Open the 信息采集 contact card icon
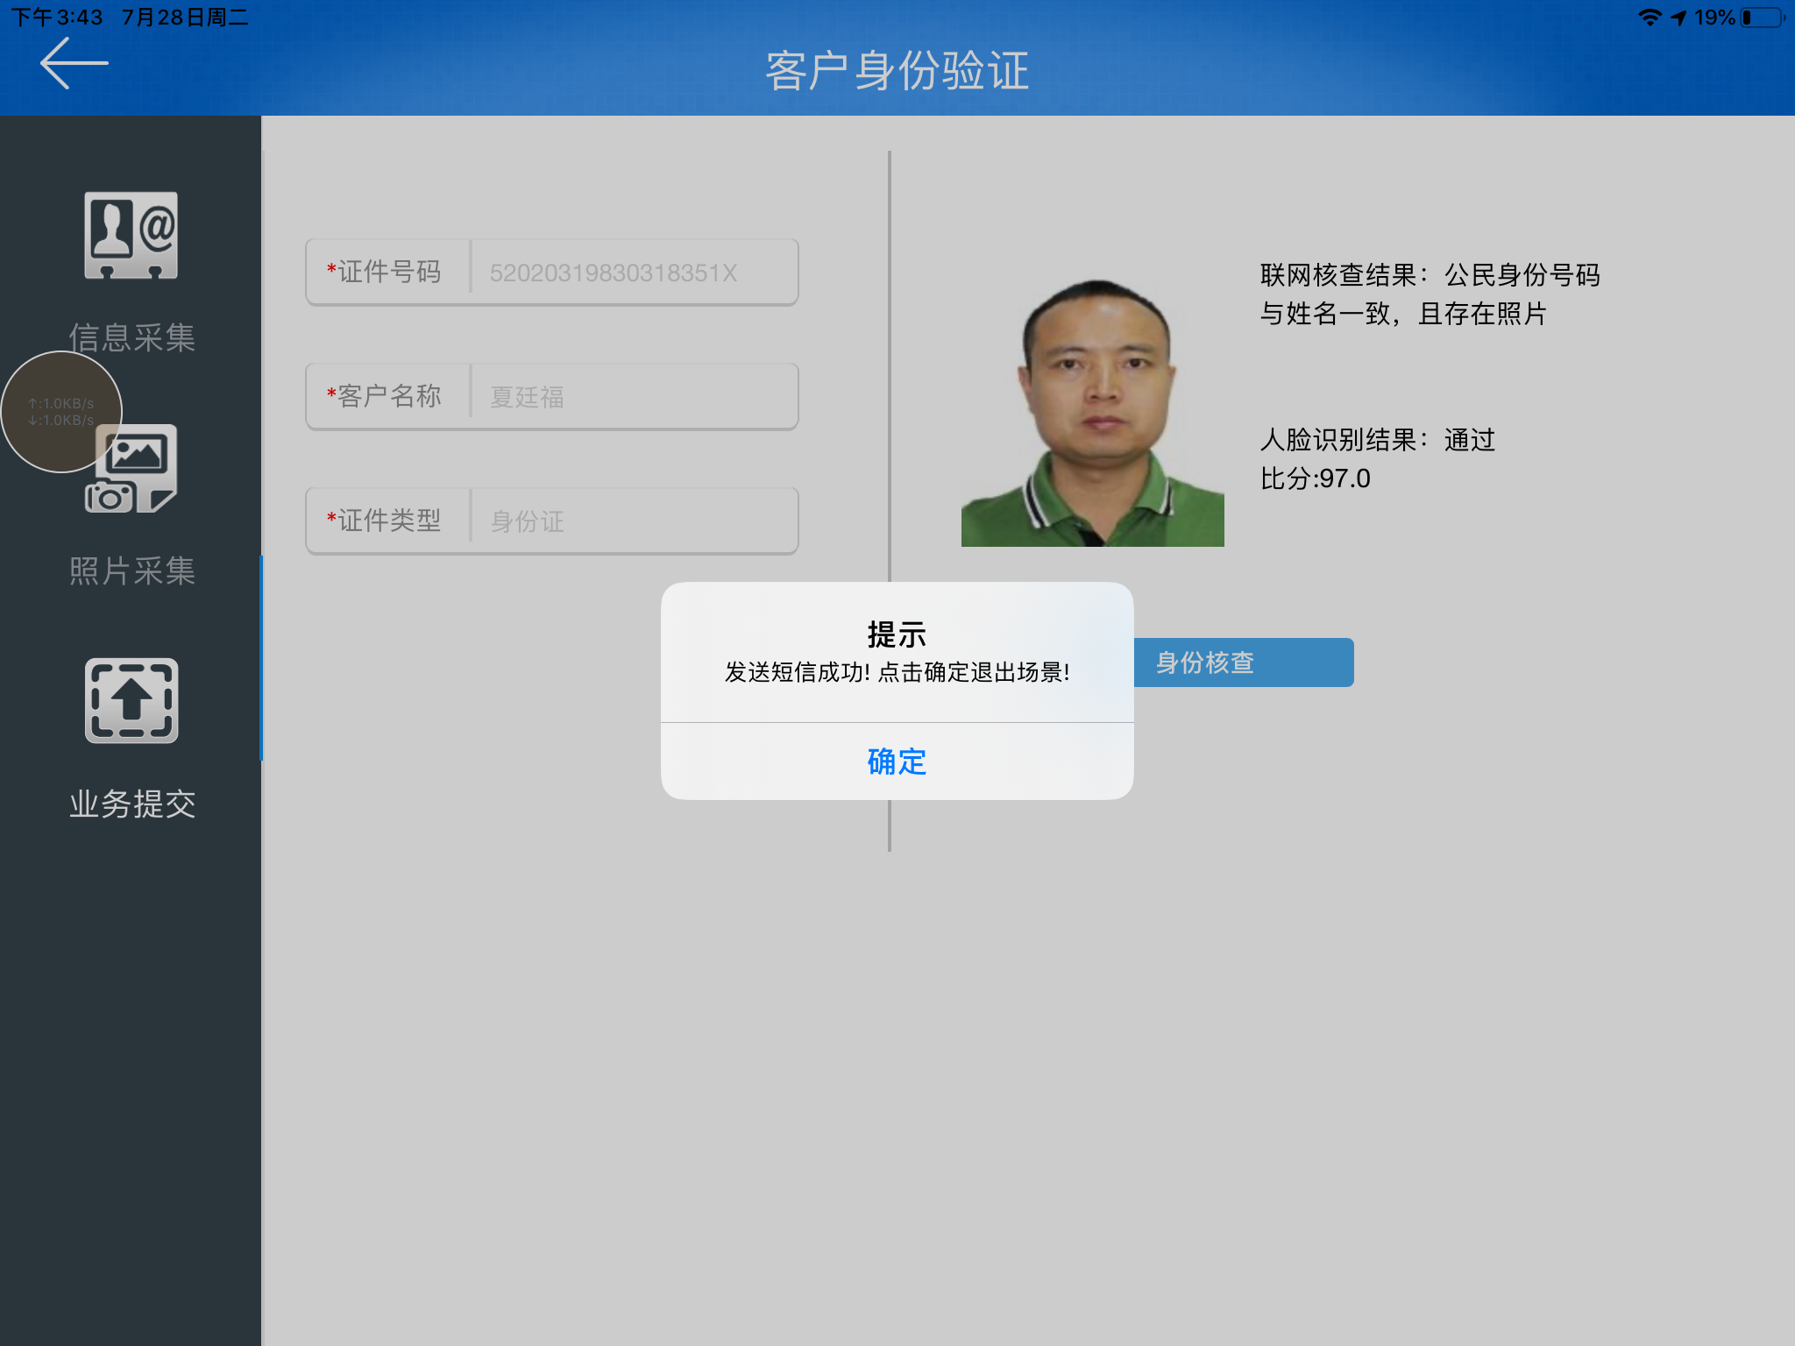 (x=131, y=235)
